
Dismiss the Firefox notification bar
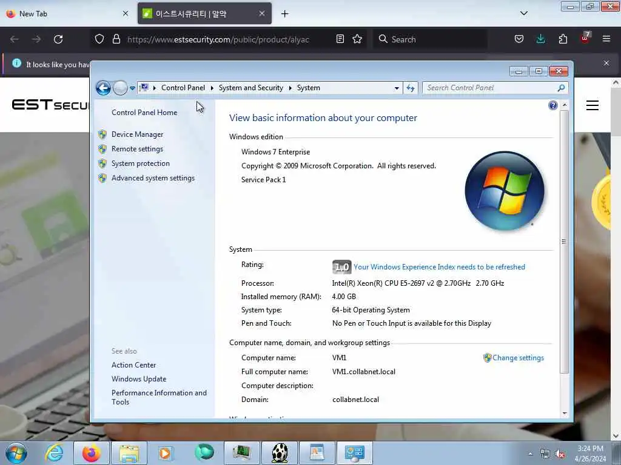[x=606, y=63]
